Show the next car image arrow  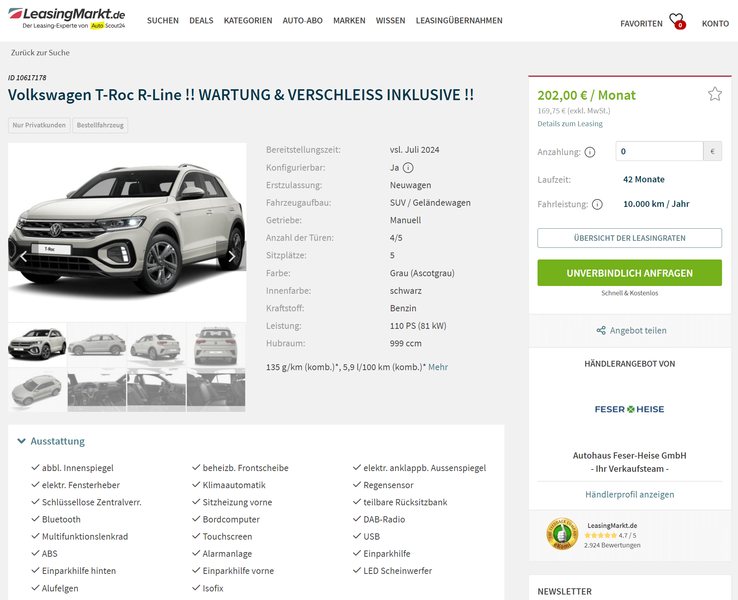click(231, 256)
